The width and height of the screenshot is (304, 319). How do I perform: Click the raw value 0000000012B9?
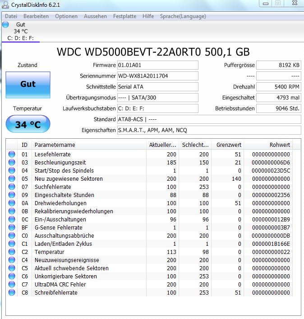pyautogui.click(x=271, y=219)
